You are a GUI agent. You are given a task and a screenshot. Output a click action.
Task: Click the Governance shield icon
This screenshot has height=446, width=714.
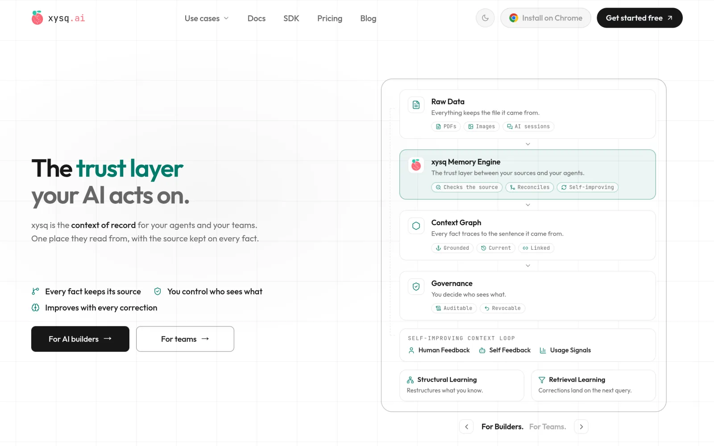tap(416, 286)
